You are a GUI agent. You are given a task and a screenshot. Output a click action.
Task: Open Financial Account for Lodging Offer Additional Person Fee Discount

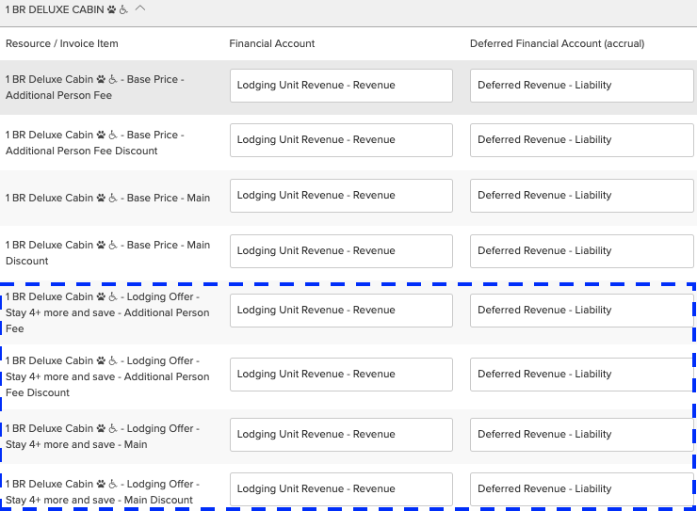click(x=341, y=375)
